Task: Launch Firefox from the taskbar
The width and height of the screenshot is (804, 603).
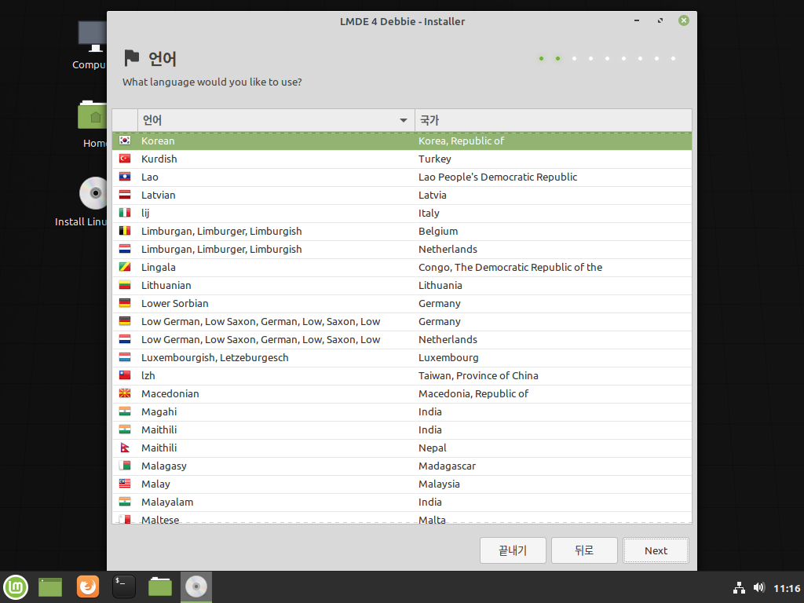Action: 88,587
